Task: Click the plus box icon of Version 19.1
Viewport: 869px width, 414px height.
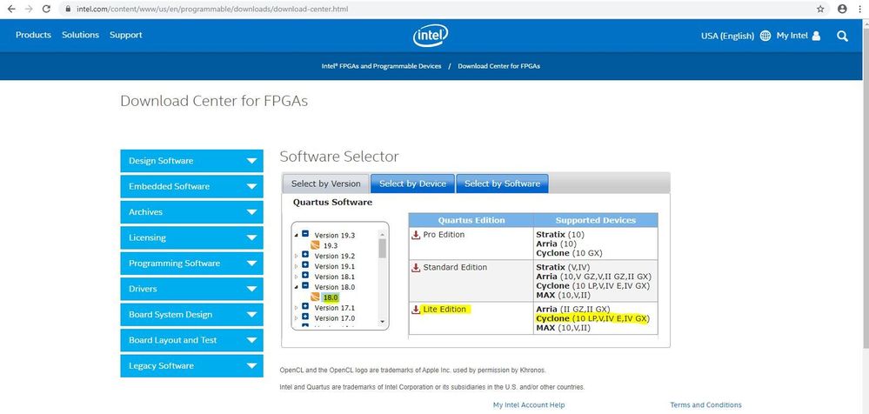Action: point(304,265)
